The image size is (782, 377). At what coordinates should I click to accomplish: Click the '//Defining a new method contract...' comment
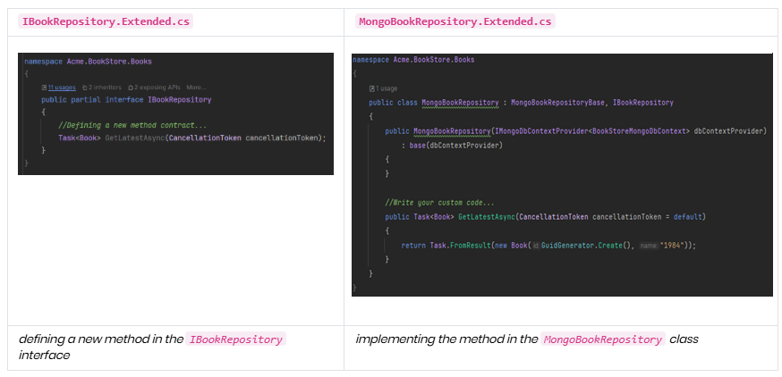(x=132, y=125)
